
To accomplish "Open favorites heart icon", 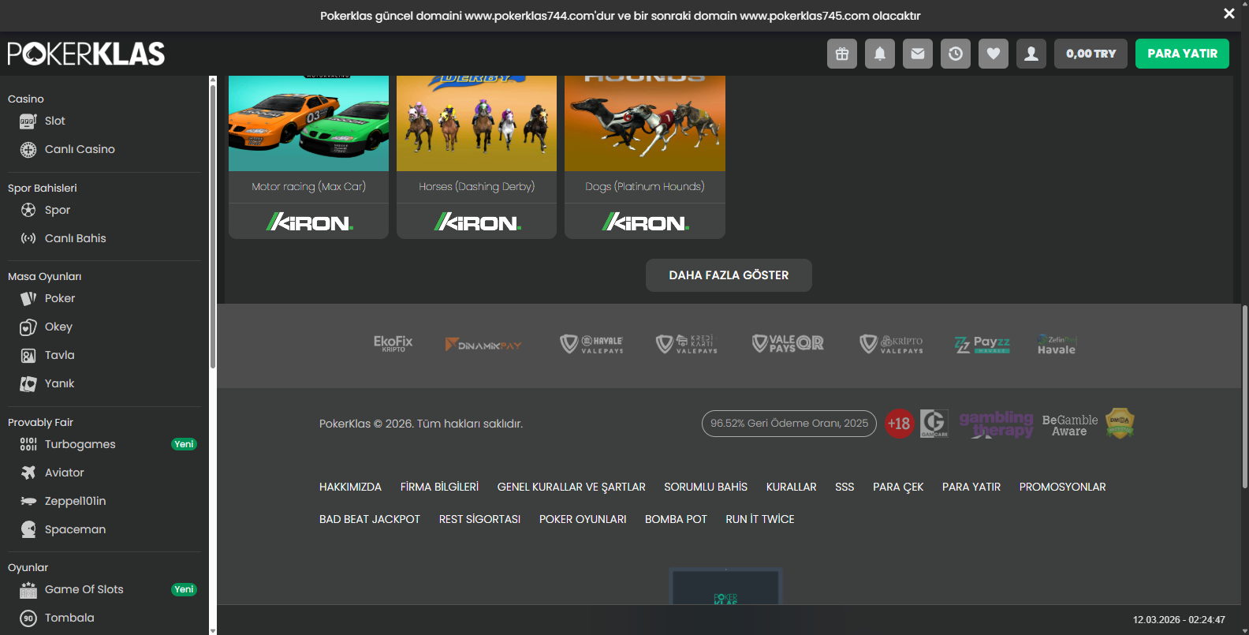I will coord(994,54).
